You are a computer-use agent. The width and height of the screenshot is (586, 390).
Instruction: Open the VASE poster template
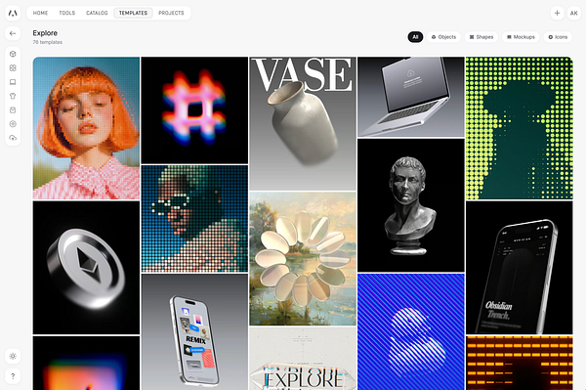tap(303, 123)
